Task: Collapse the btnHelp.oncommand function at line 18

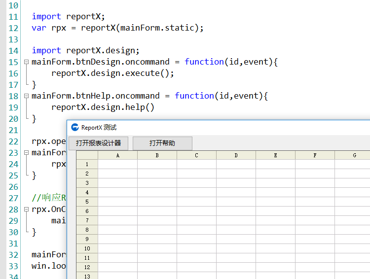Action: point(26,96)
